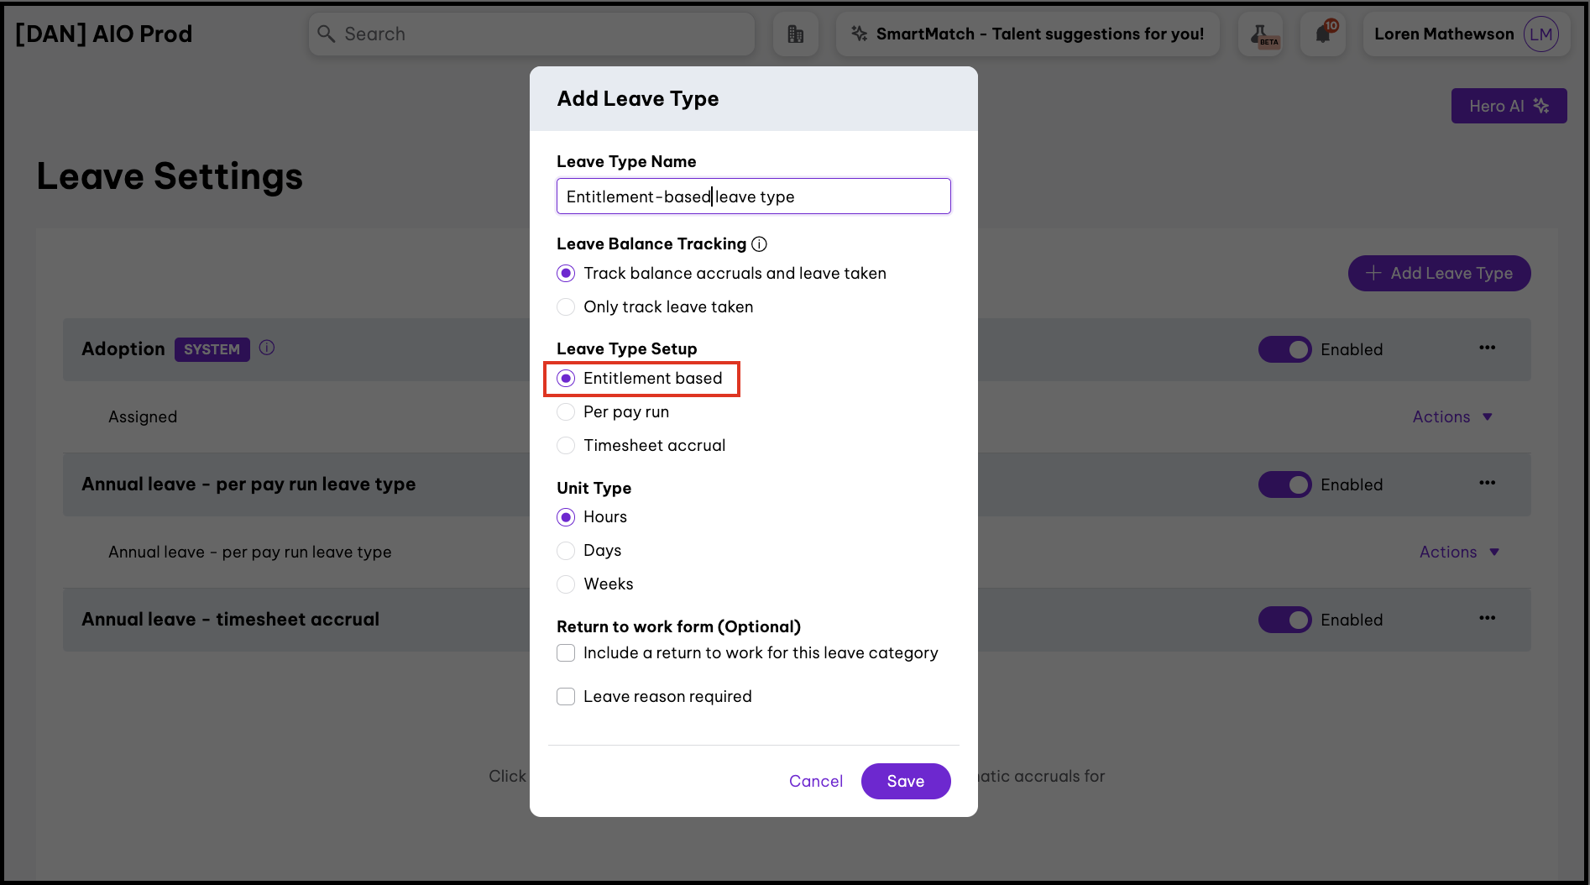Screen dimensions: 1590x885
Task: Click the Loren Mathewson LM avatar
Action: [x=1540, y=34]
